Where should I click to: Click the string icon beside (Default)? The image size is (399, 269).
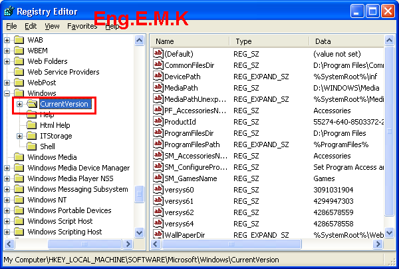pyautogui.click(x=158, y=53)
